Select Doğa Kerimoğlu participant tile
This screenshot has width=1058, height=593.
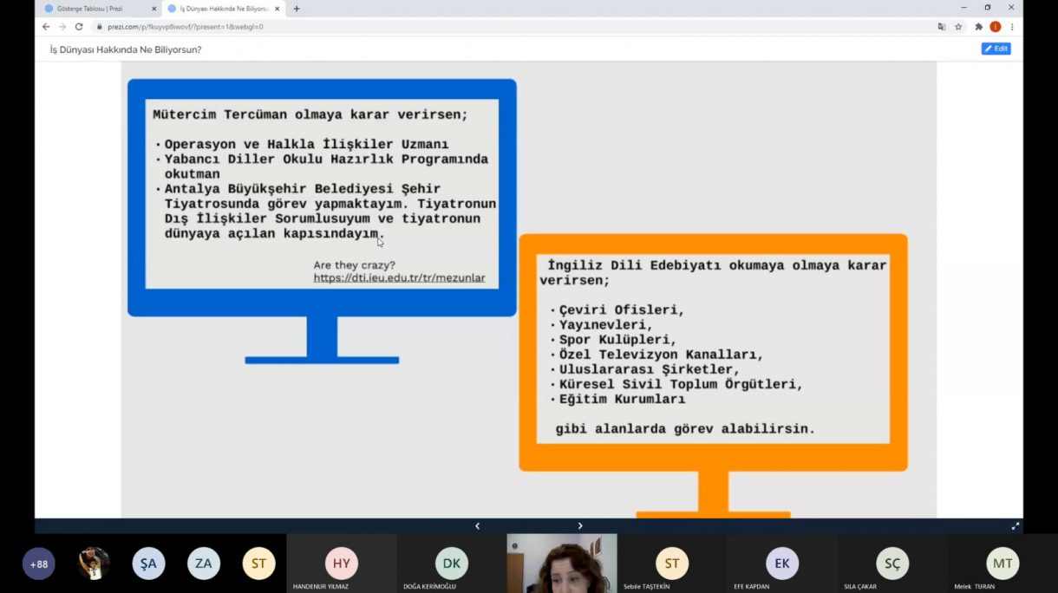coord(451,564)
